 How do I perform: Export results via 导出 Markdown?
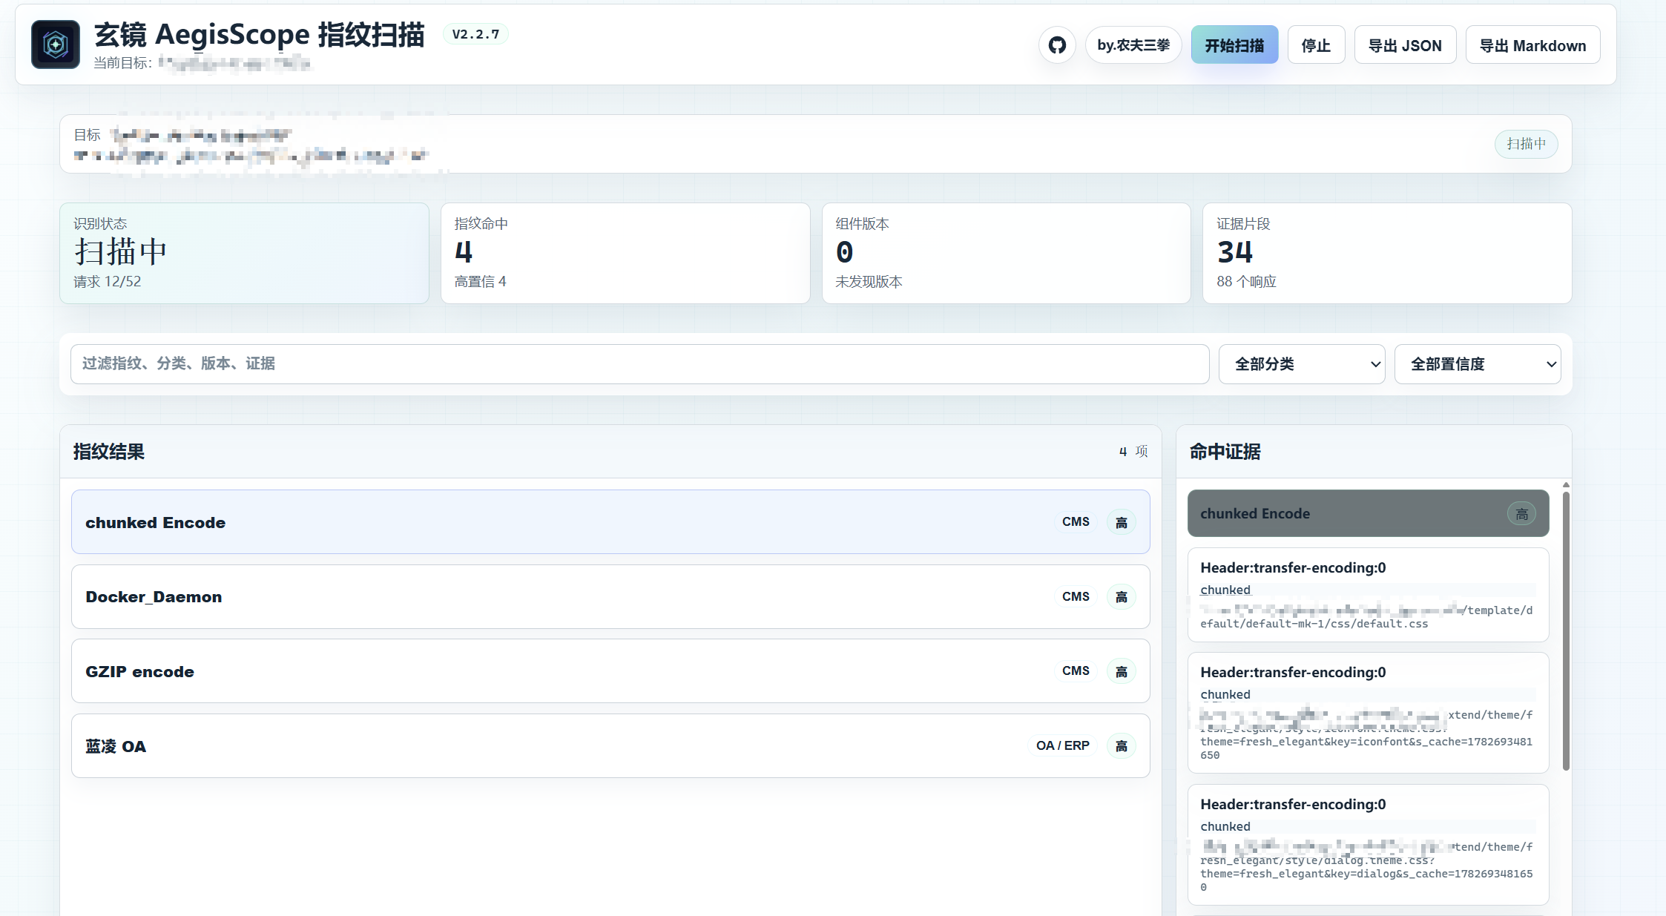pyautogui.click(x=1532, y=45)
